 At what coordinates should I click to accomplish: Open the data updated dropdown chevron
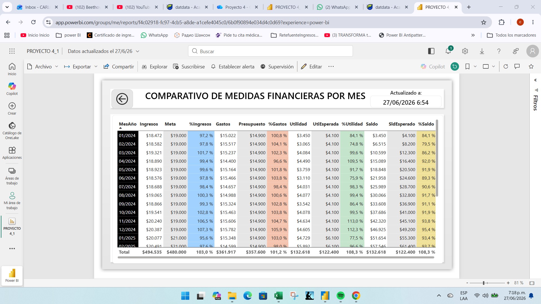(x=138, y=51)
